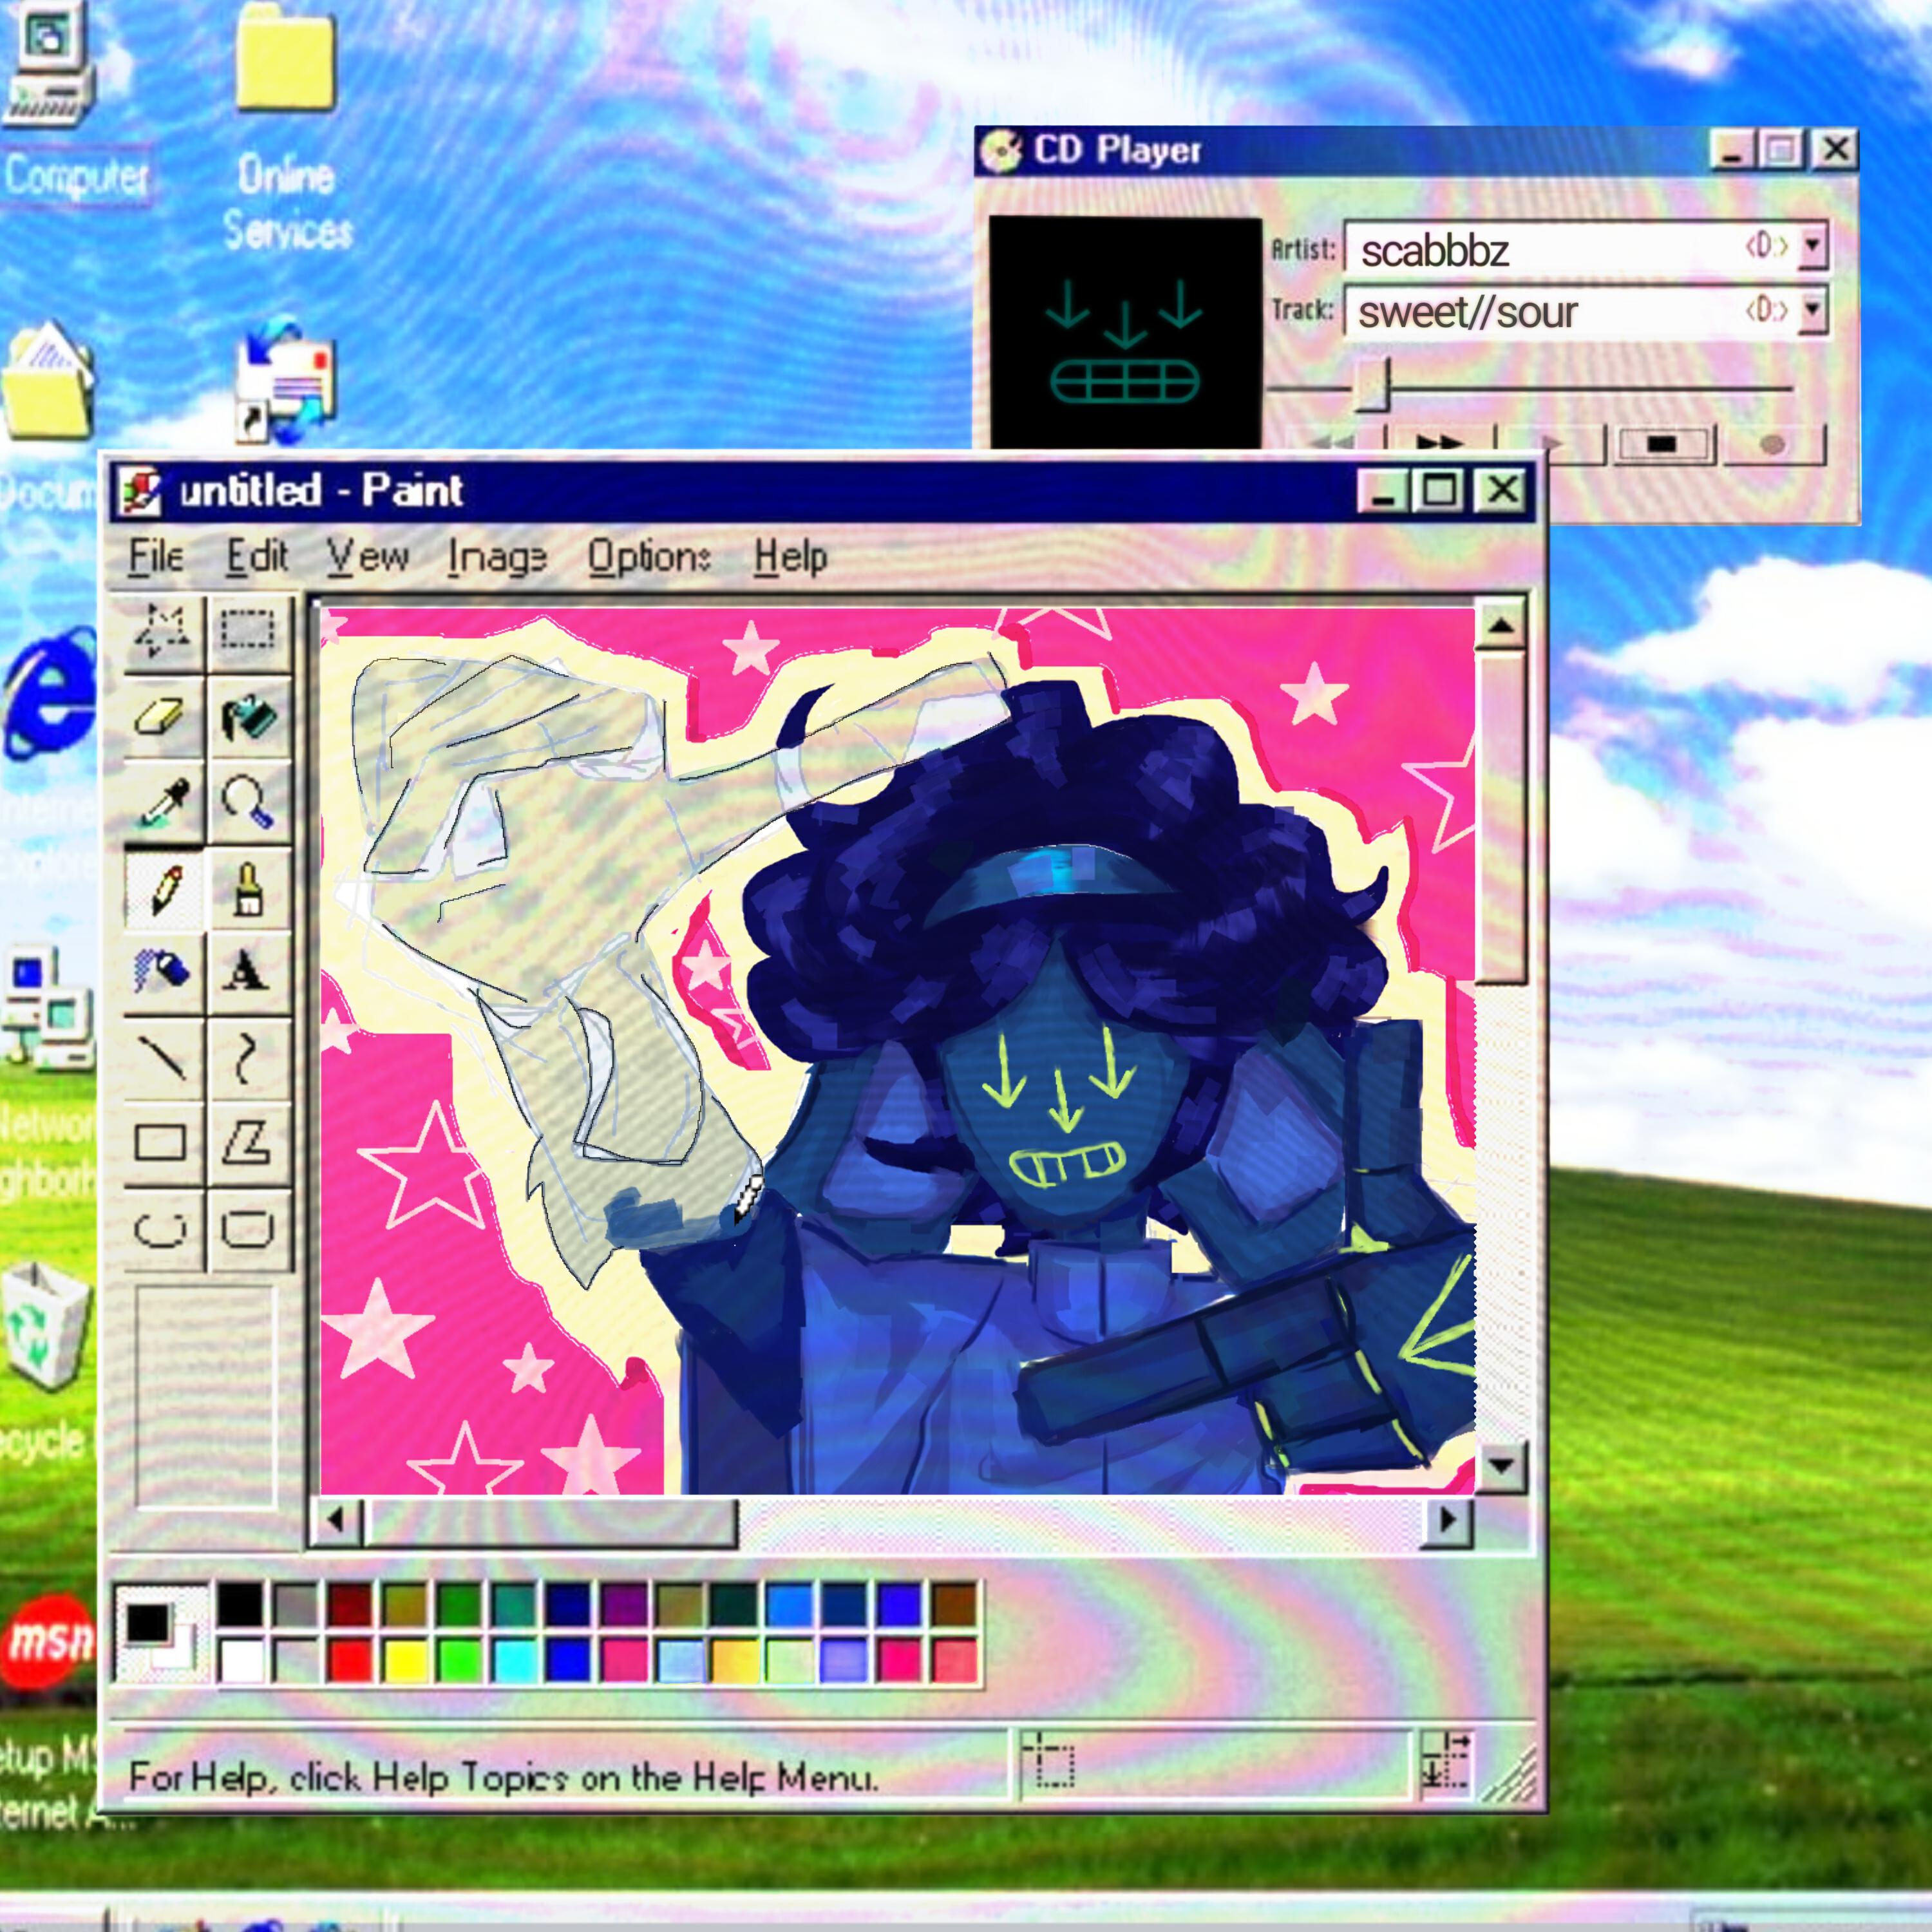Close the CD Player window

tap(1836, 150)
